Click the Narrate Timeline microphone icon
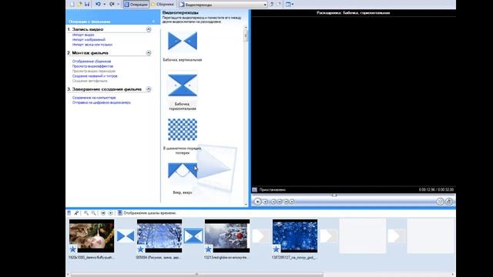The image size is (493, 277). pyautogui.click(x=76, y=213)
